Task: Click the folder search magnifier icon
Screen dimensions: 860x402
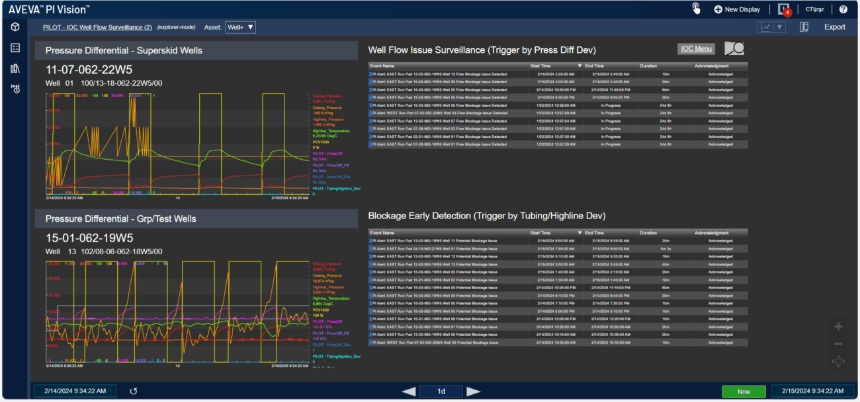Action: [734, 48]
